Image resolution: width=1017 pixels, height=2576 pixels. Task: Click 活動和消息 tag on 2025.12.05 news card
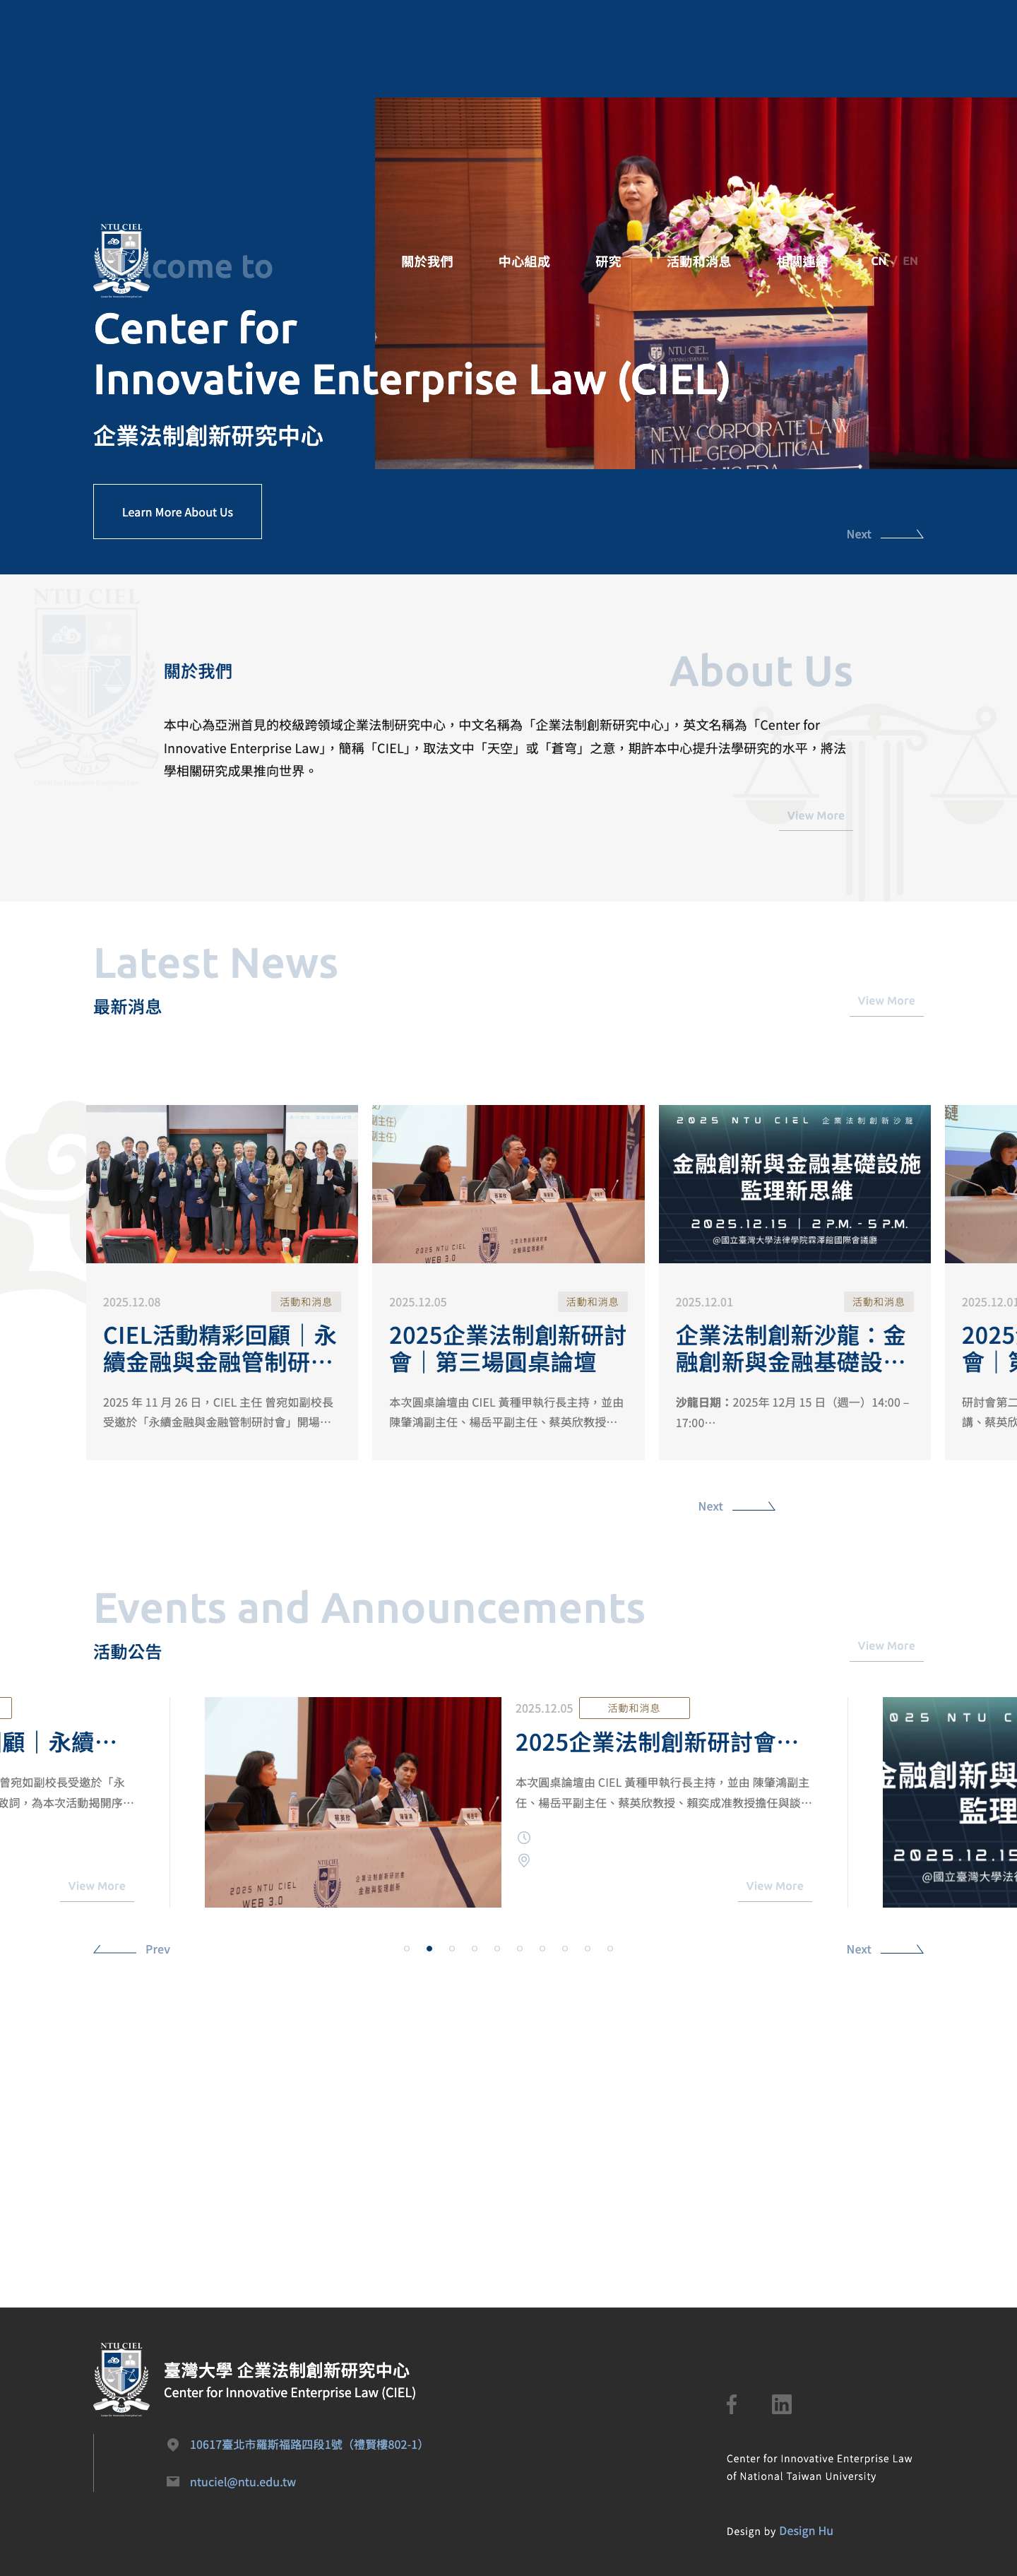coord(592,1302)
